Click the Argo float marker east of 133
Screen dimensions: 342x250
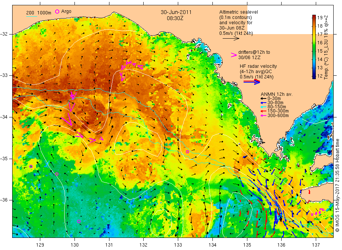[187, 152]
